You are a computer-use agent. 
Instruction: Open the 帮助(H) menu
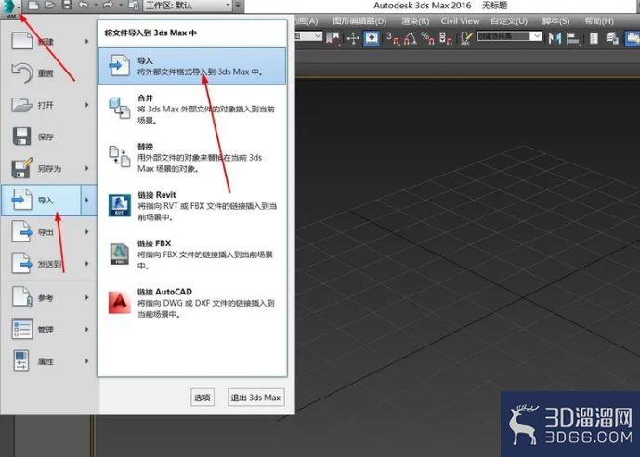(x=599, y=21)
